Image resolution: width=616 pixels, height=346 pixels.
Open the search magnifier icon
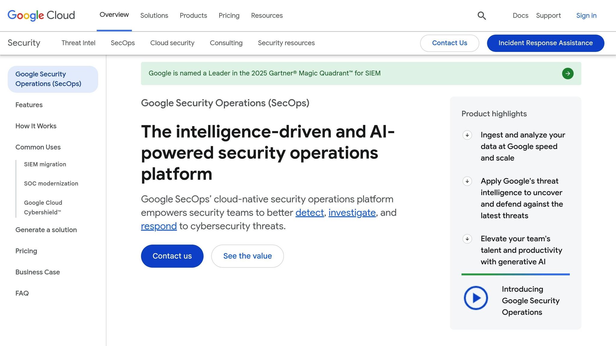pyautogui.click(x=482, y=16)
